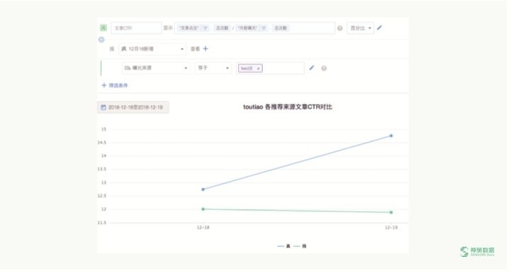
Task: Click the 文章点击 event tag
Action: [x=189, y=28]
